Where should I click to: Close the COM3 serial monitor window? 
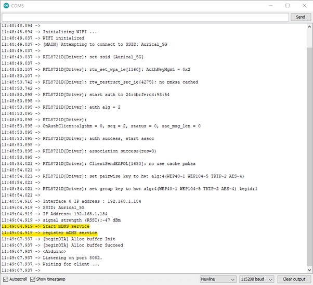point(304,6)
